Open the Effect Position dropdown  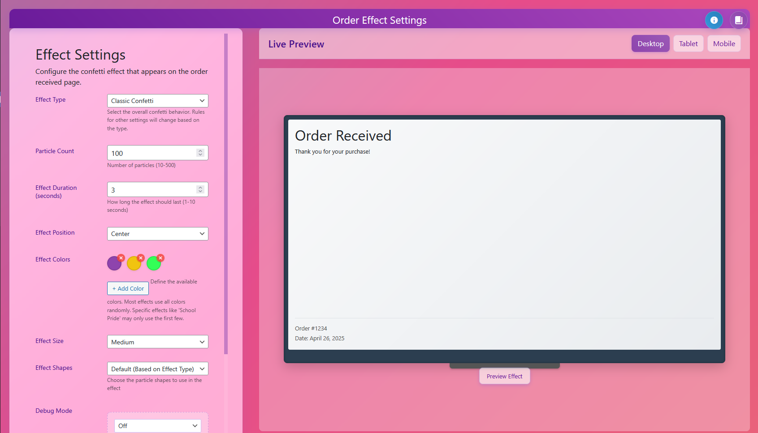click(x=157, y=233)
